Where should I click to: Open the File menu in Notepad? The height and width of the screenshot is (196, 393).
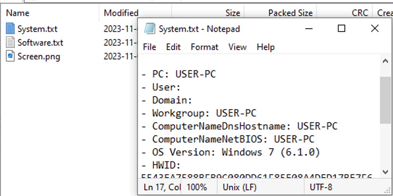pos(149,47)
